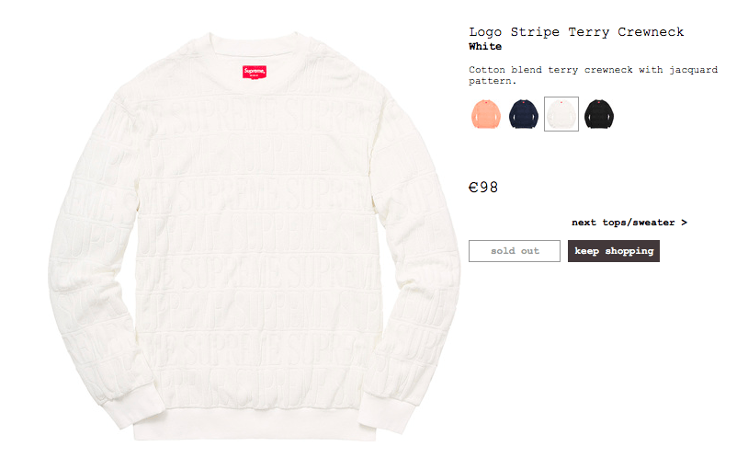Click the word jacquard in the description
748x458 pixels.
693,70
